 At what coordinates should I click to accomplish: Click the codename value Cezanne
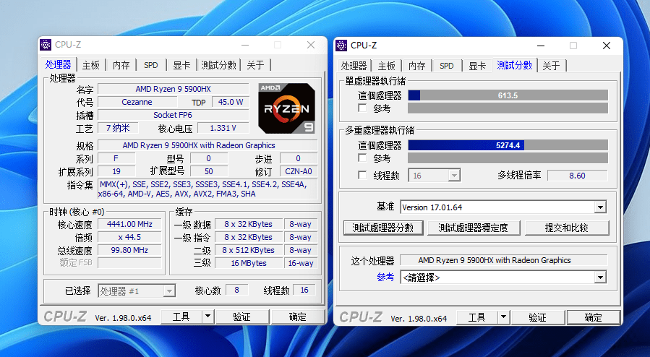tap(137, 102)
